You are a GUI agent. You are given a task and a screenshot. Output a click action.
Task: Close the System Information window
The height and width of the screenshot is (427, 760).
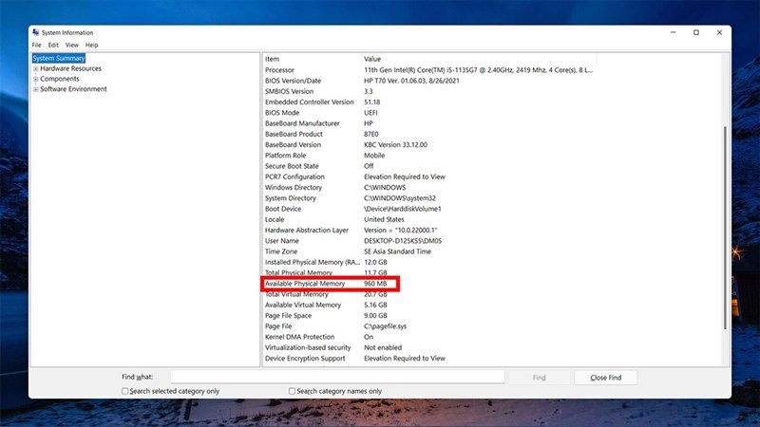[x=721, y=32]
